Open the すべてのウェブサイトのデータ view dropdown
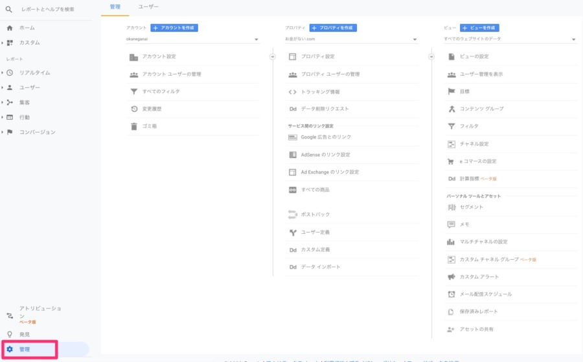 [x=510, y=40]
